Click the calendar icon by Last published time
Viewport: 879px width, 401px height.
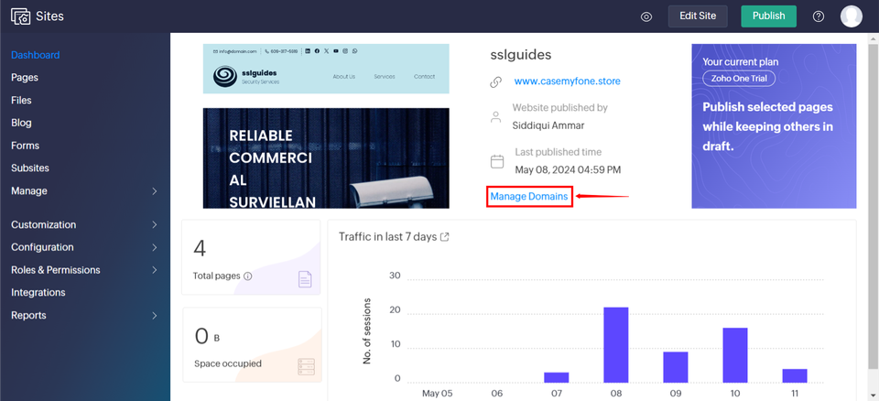click(x=497, y=161)
